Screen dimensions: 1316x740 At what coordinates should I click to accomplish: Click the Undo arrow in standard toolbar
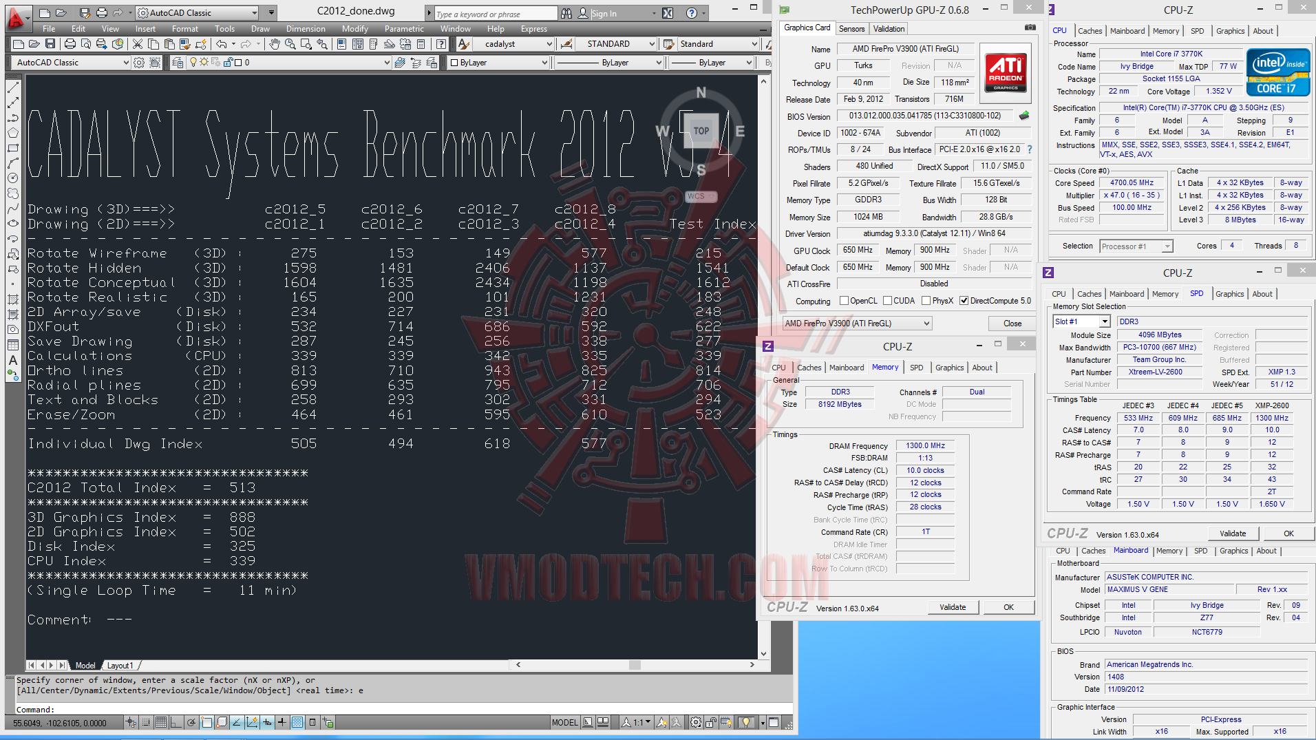[x=222, y=44]
